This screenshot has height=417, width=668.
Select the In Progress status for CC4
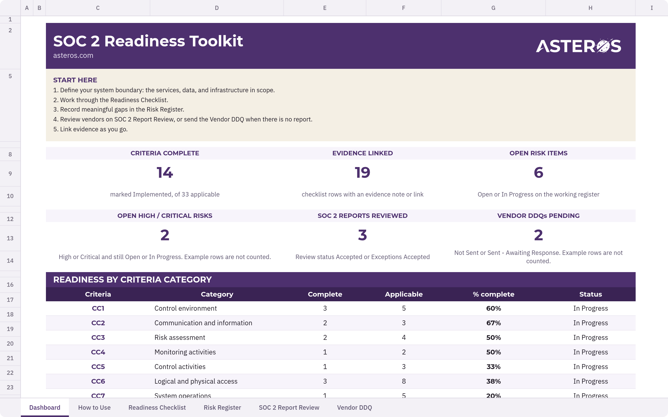tap(591, 352)
